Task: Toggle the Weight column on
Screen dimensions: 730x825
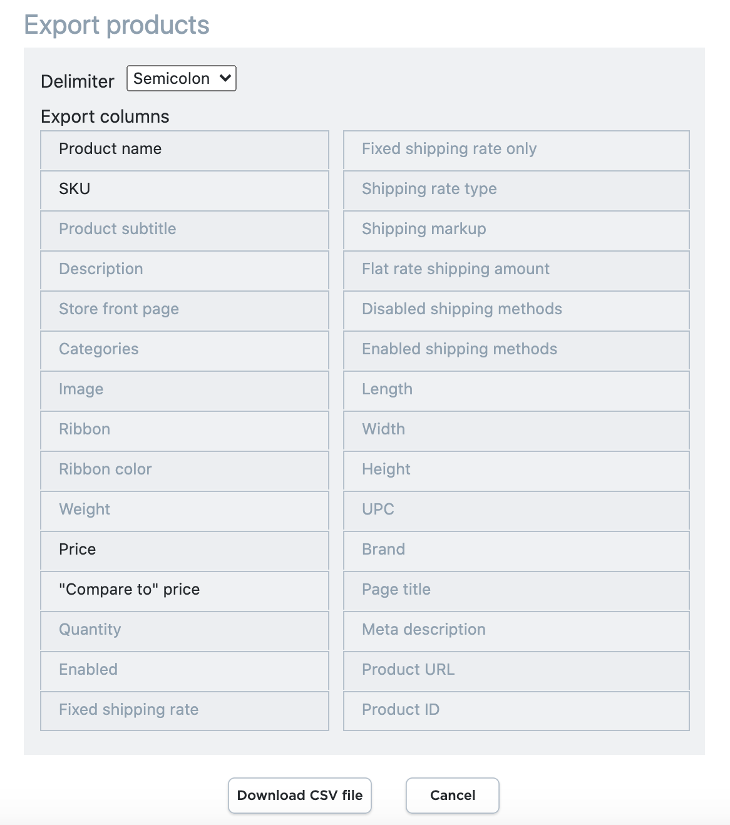Action: coord(185,510)
